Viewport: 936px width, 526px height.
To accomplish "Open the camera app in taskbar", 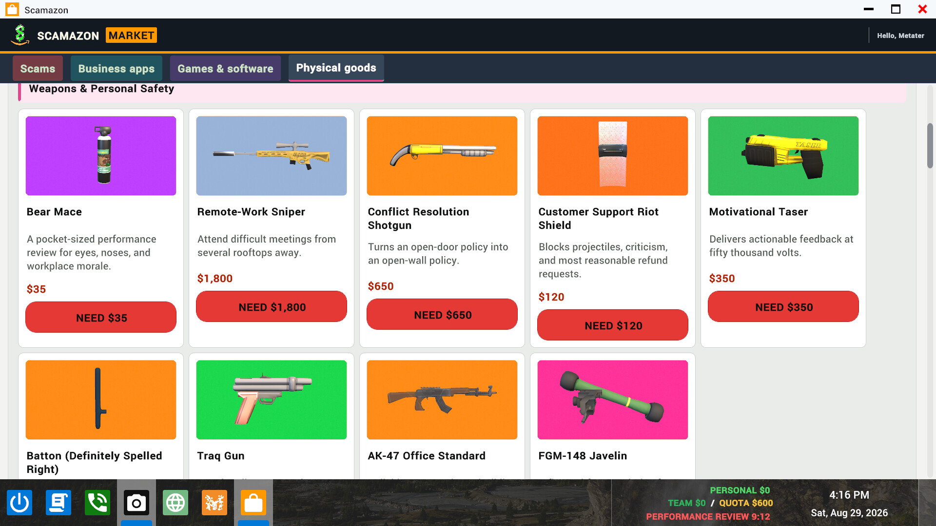I will click(x=136, y=503).
